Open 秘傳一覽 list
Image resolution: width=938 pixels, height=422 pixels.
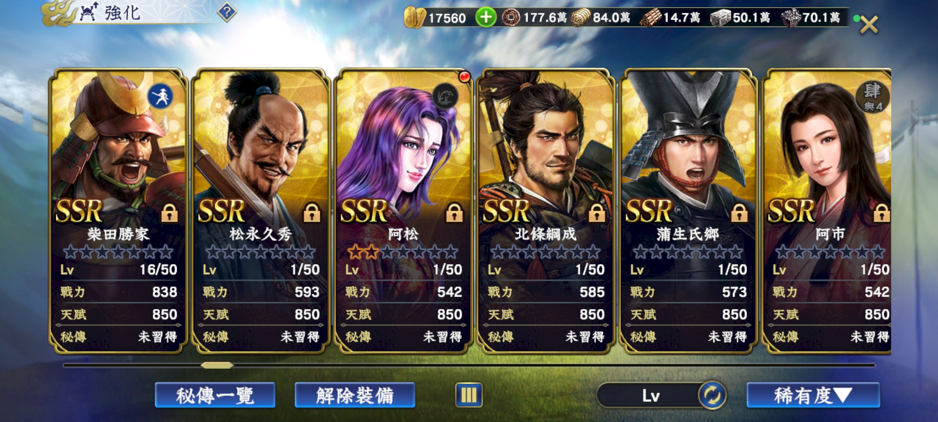click(215, 395)
